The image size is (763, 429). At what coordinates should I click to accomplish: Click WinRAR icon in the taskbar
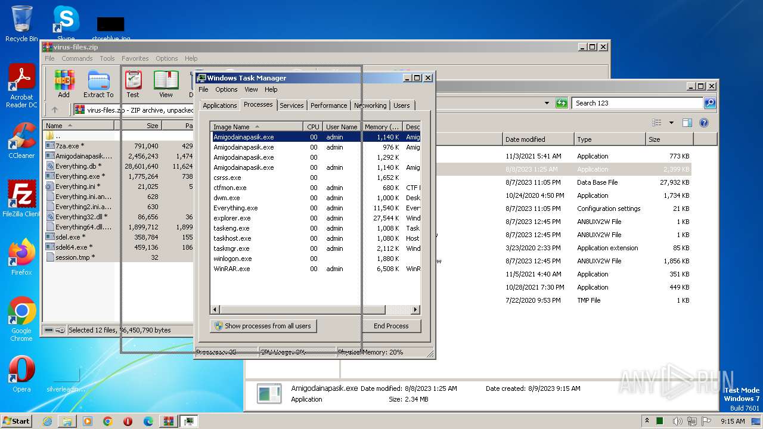168,421
